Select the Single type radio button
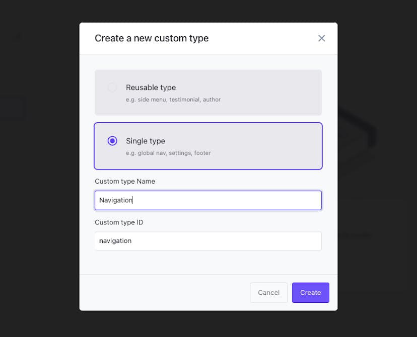Screen dimensions: 417x337 [x=112, y=141]
